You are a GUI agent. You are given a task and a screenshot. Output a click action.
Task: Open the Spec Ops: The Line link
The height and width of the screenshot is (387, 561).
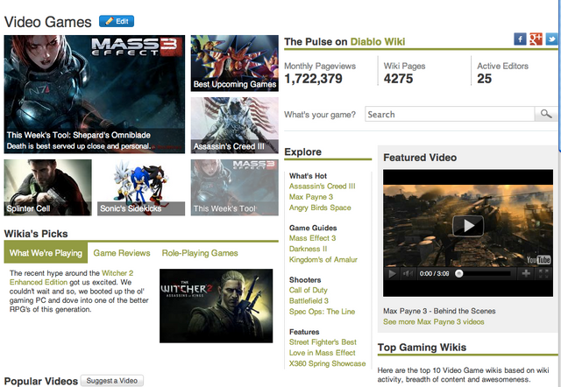[322, 312]
